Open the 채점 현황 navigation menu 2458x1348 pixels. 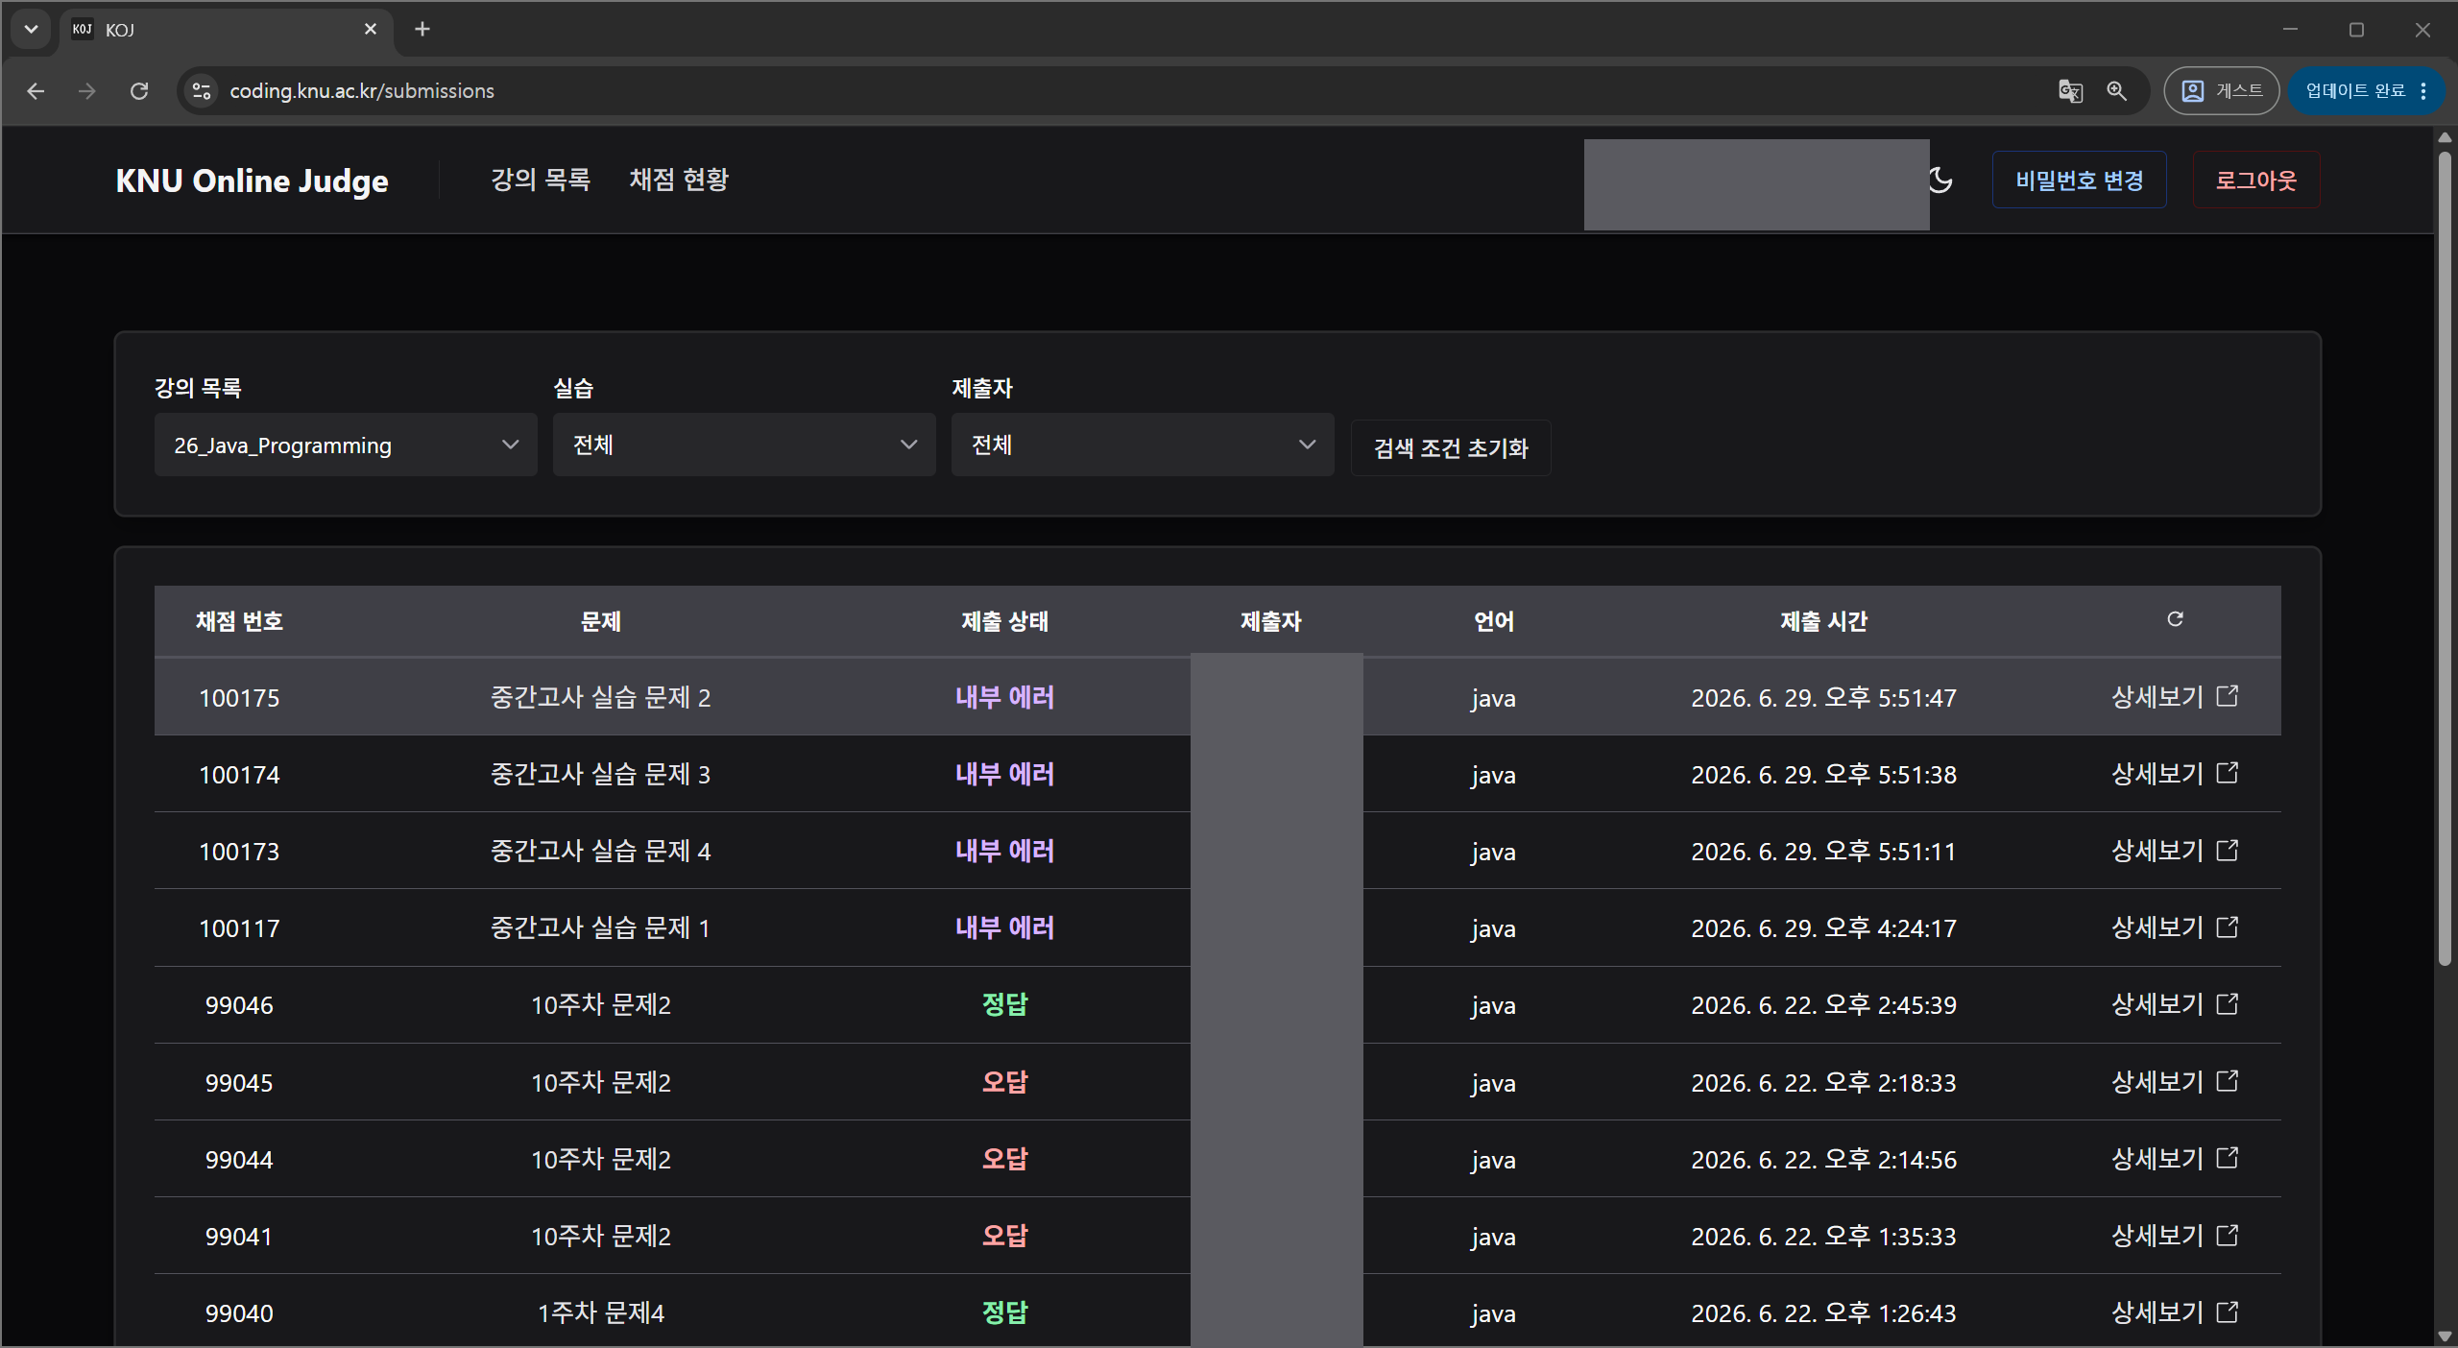click(x=679, y=180)
